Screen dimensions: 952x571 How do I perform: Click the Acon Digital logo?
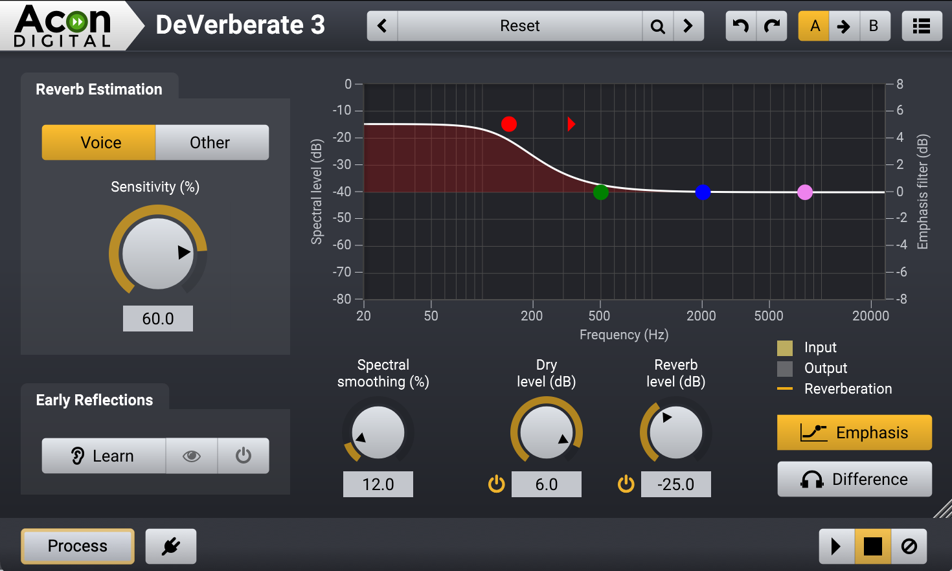click(63, 26)
